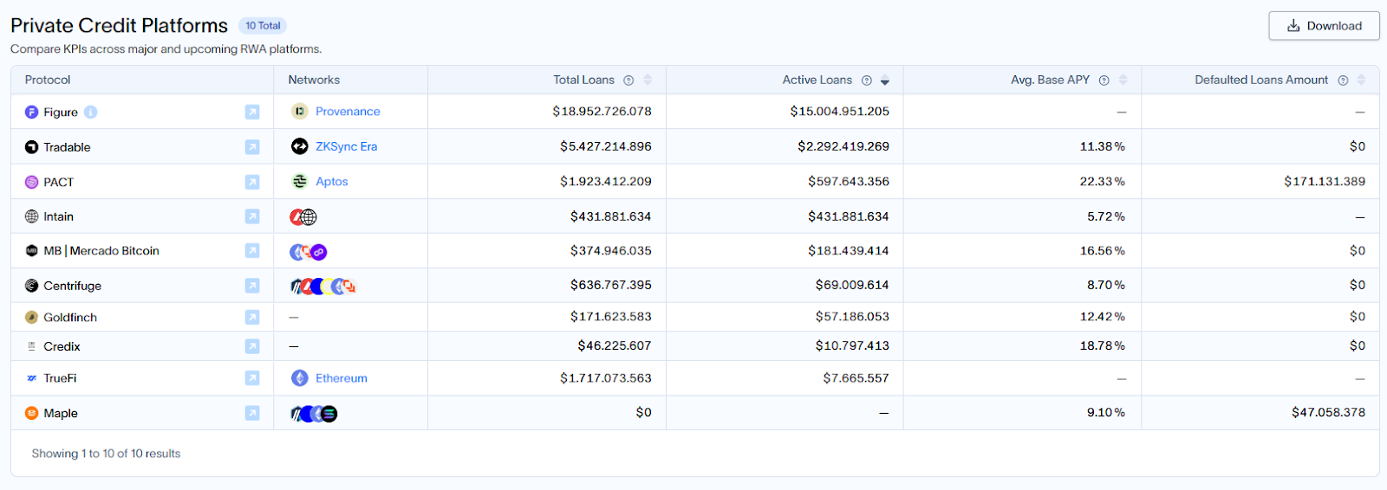Open Goldfinch's external link arrow icon
The width and height of the screenshot is (1387, 490).
pos(252,318)
